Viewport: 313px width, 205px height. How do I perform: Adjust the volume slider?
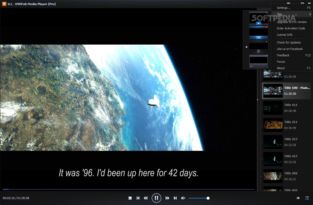[x=199, y=198]
